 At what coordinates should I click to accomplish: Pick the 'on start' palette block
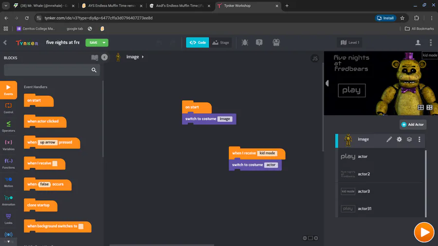[x=38, y=101]
